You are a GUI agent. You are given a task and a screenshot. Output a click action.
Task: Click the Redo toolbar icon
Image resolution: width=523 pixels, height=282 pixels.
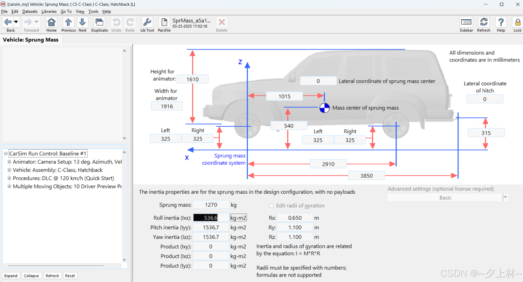tap(130, 22)
